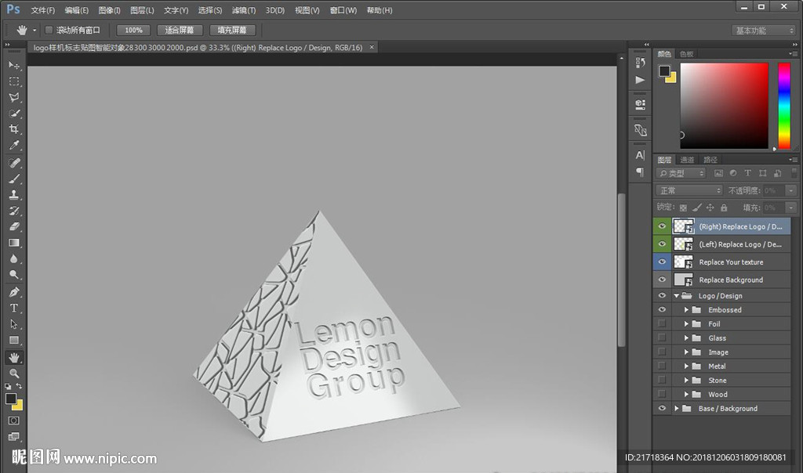Click the 填充屏幕 fill screen button
The image size is (803, 473).
click(232, 31)
